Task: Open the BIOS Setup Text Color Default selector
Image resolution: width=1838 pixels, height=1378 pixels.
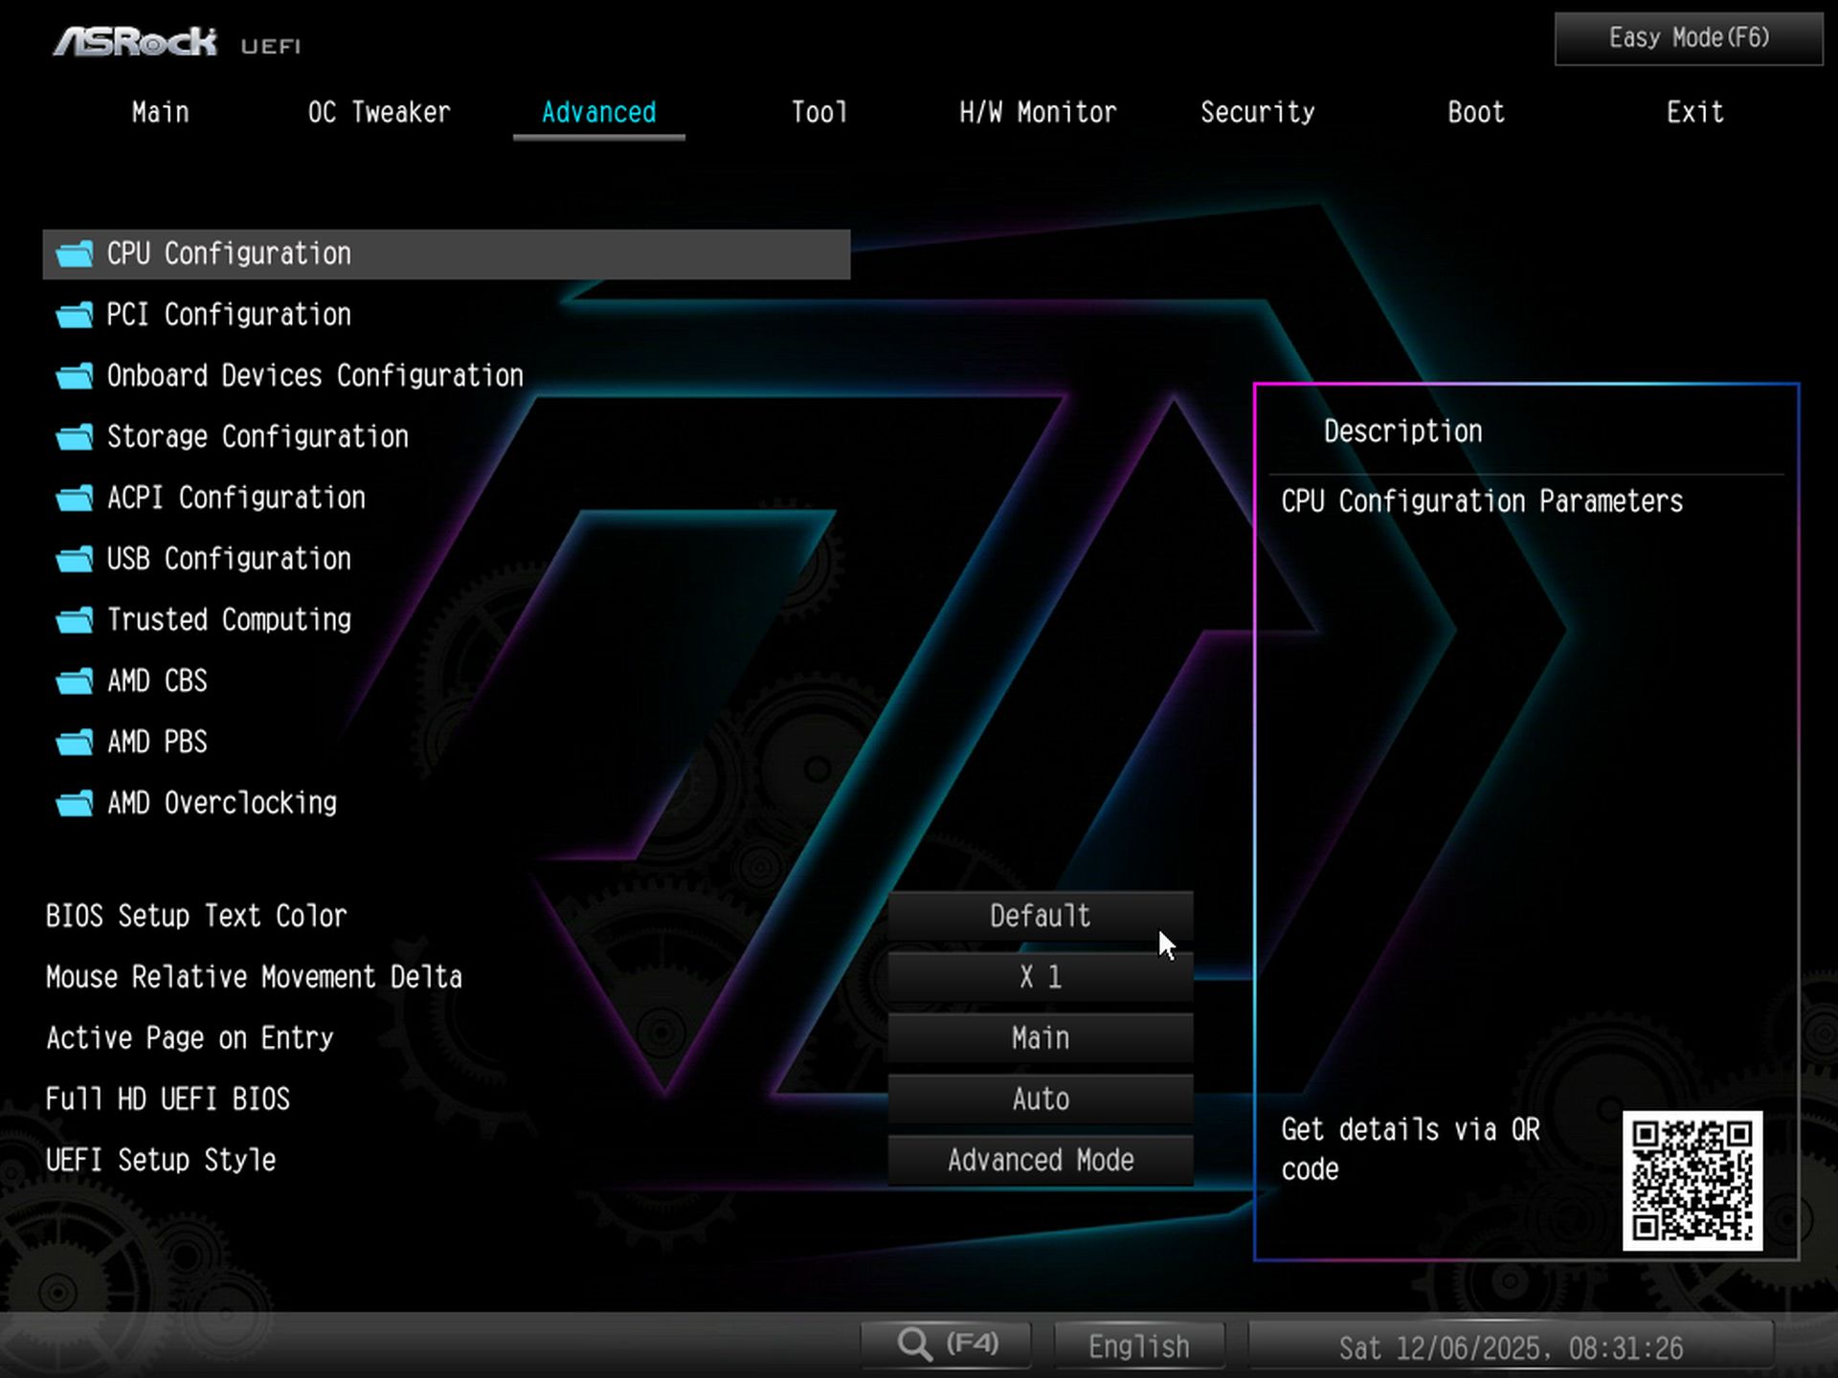Action: coord(1041,915)
